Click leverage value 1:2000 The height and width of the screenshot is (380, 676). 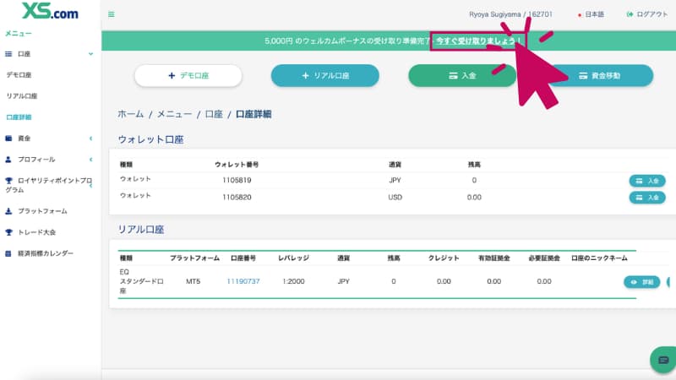(x=293, y=281)
